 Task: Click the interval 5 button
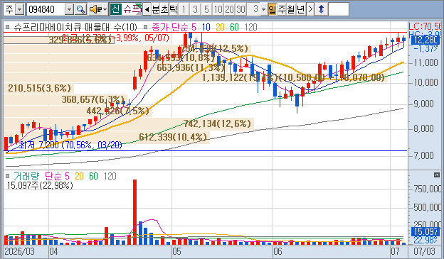[206, 9]
